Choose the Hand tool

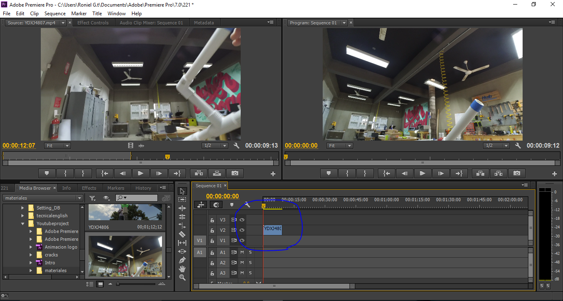click(x=182, y=269)
